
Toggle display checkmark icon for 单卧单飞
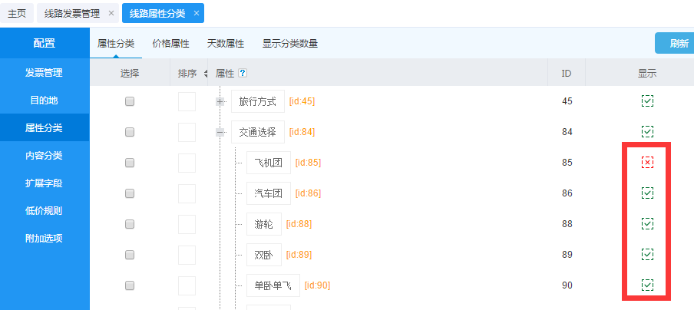coord(647,285)
